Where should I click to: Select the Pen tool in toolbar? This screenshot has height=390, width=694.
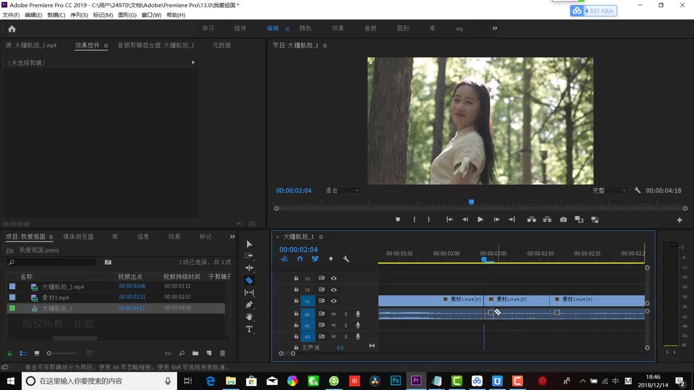click(249, 304)
